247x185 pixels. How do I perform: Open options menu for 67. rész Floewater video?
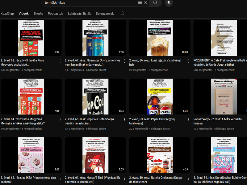pyautogui.click(x=124, y=61)
